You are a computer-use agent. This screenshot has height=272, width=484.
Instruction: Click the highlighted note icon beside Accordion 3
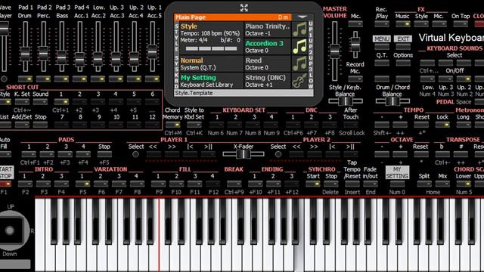tap(299, 47)
